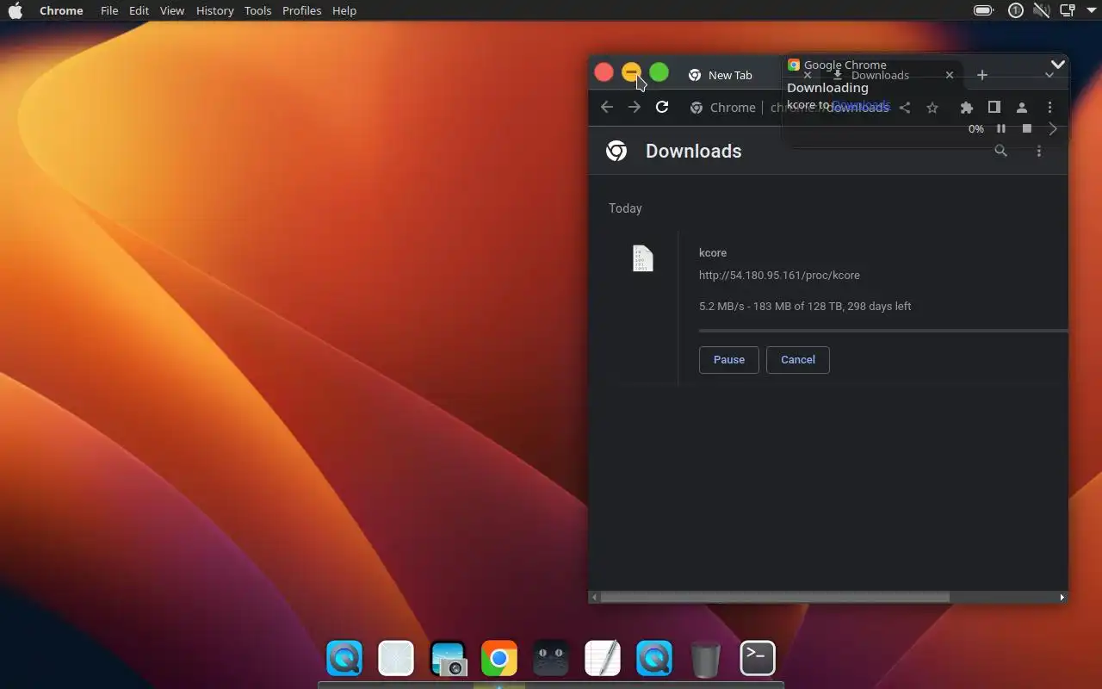Viewport: 1102px width, 689px height.
Task: Click the Pause button for kcore
Action: coord(729,360)
